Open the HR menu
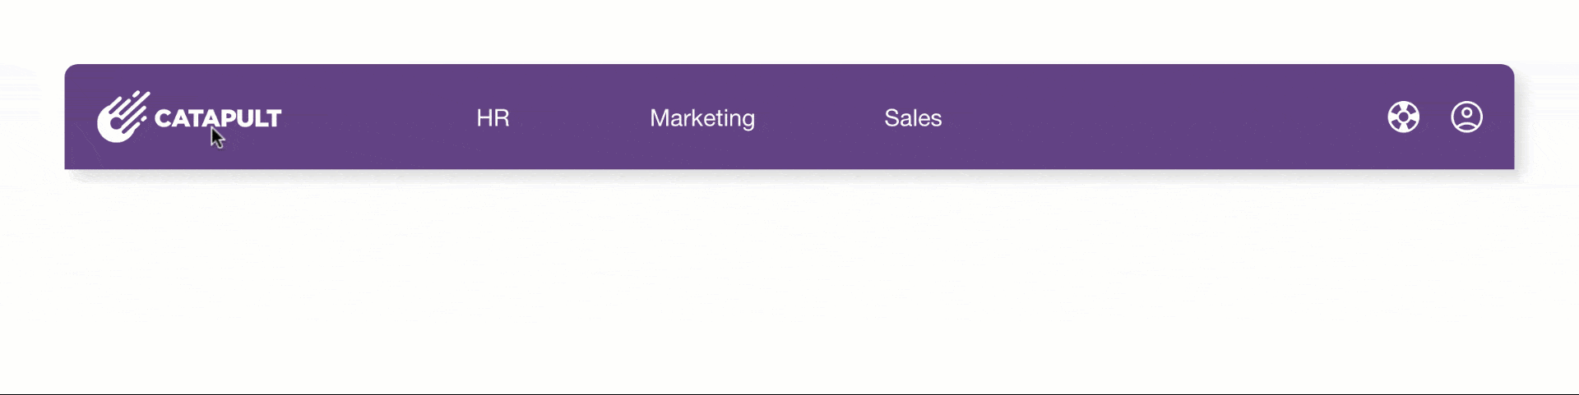 click(x=493, y=118)
